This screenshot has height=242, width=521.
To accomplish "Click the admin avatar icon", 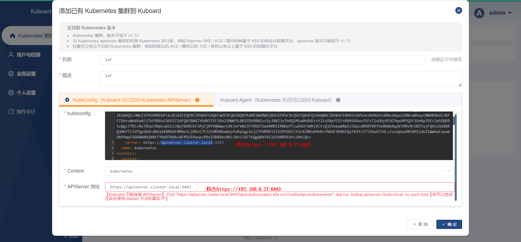I will pyautogui.click(x=479, y=13).
